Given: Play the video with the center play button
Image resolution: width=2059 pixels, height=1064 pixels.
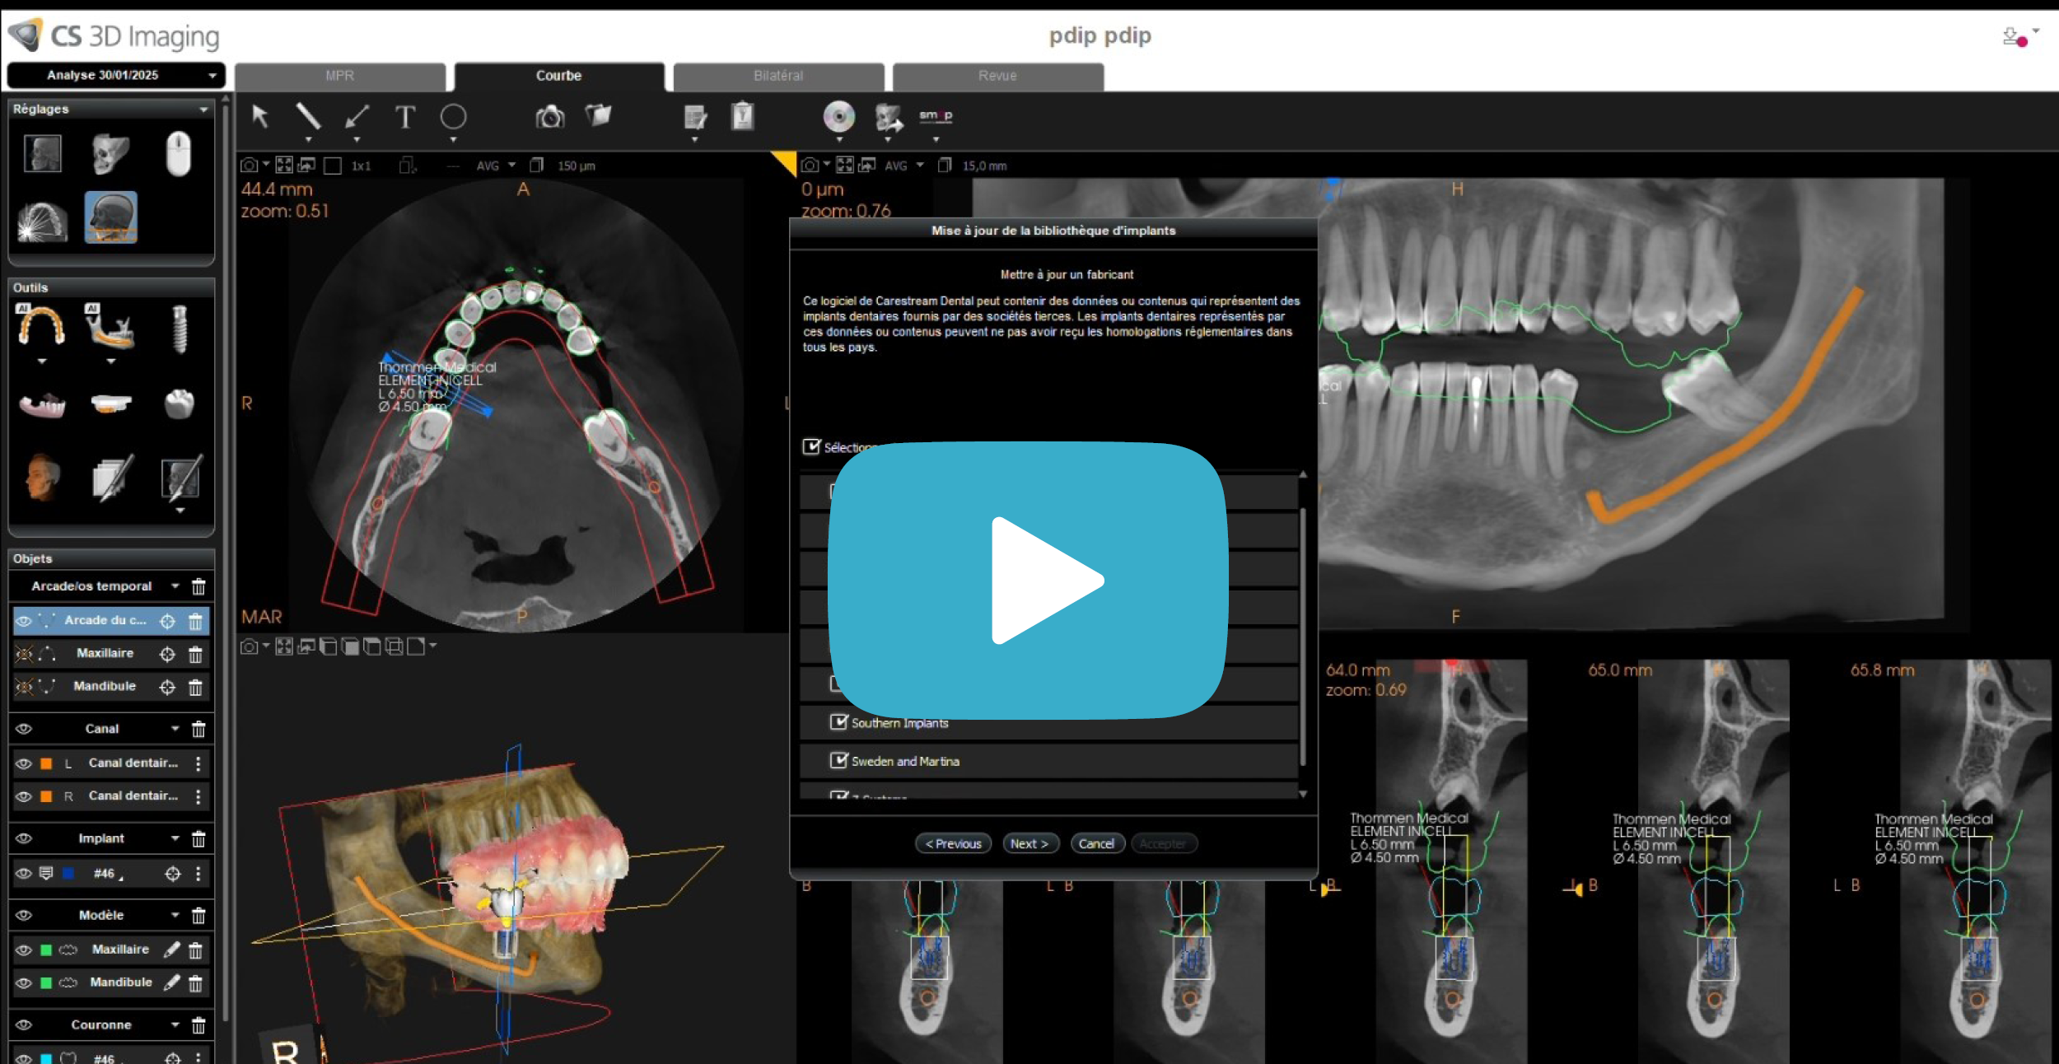Looking at the screenshot, I should click(1028, 580).
